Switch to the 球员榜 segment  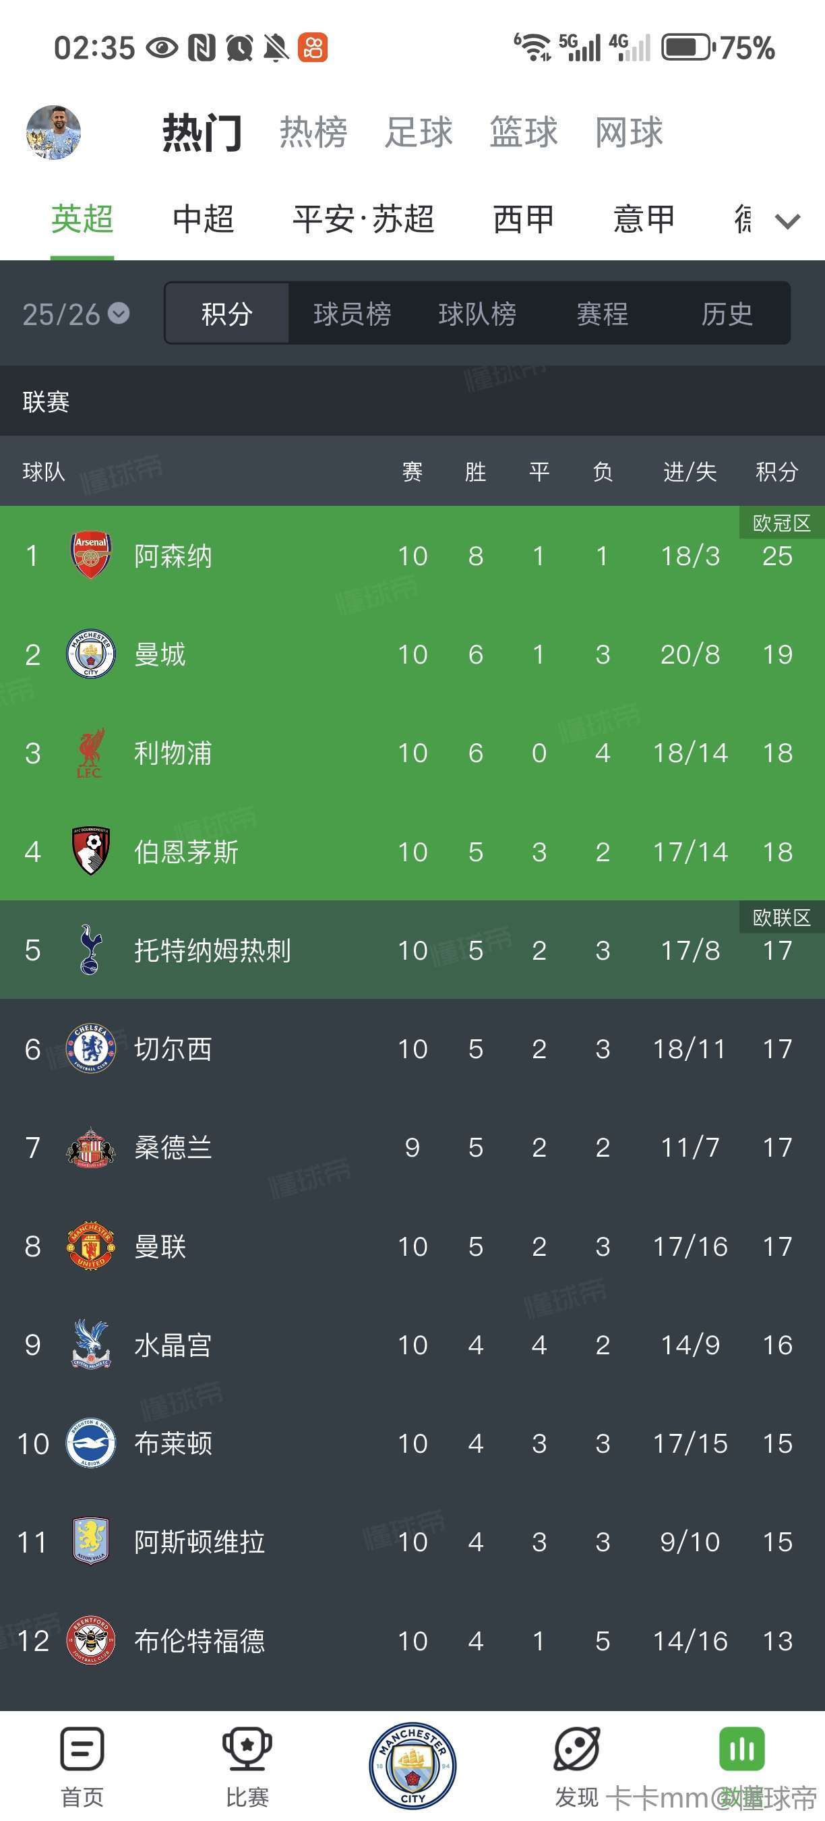point(352,314)
